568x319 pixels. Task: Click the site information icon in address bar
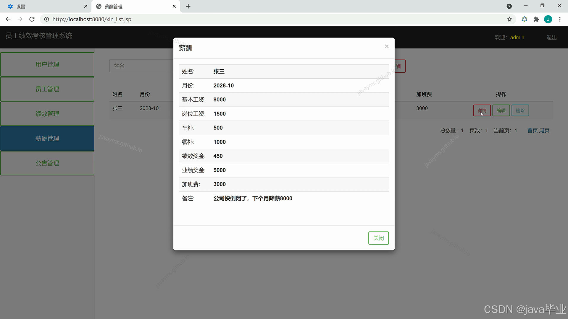46,19
